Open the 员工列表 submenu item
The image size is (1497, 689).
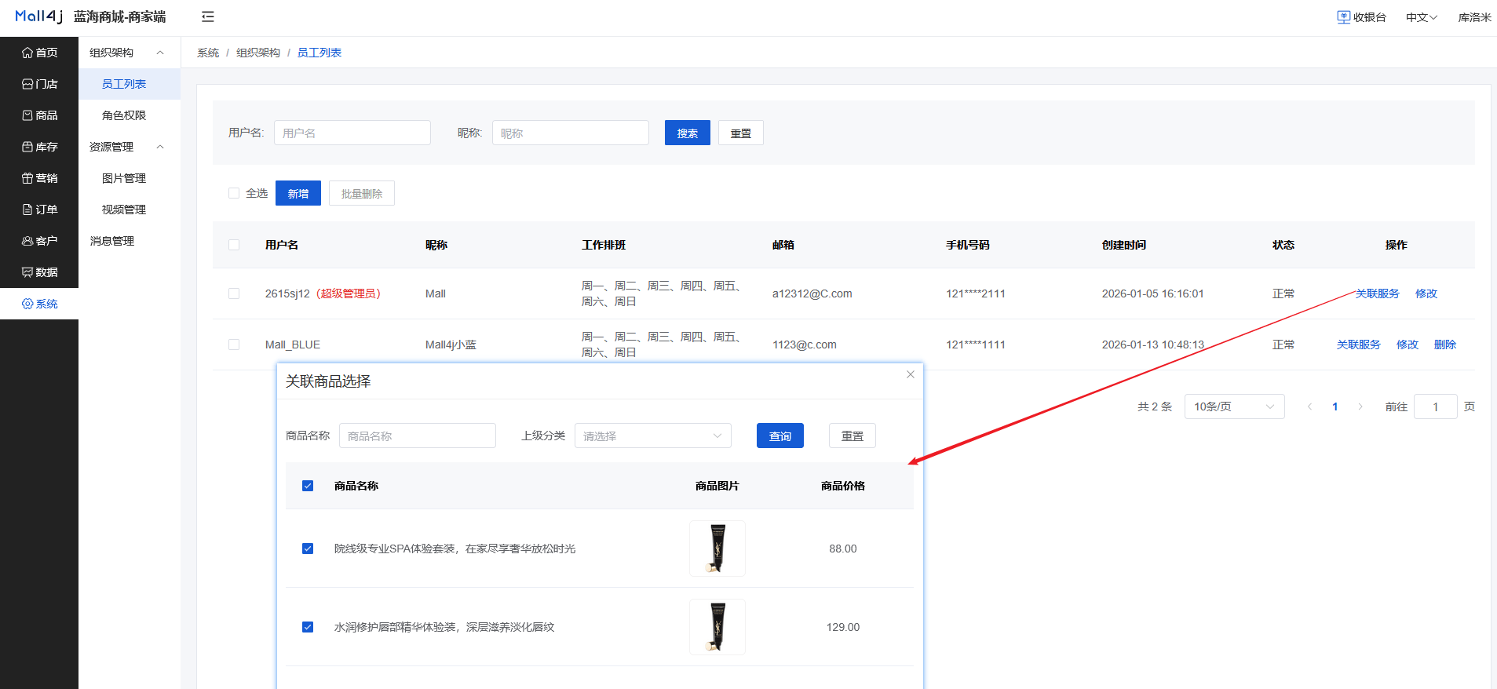[130, 84]
